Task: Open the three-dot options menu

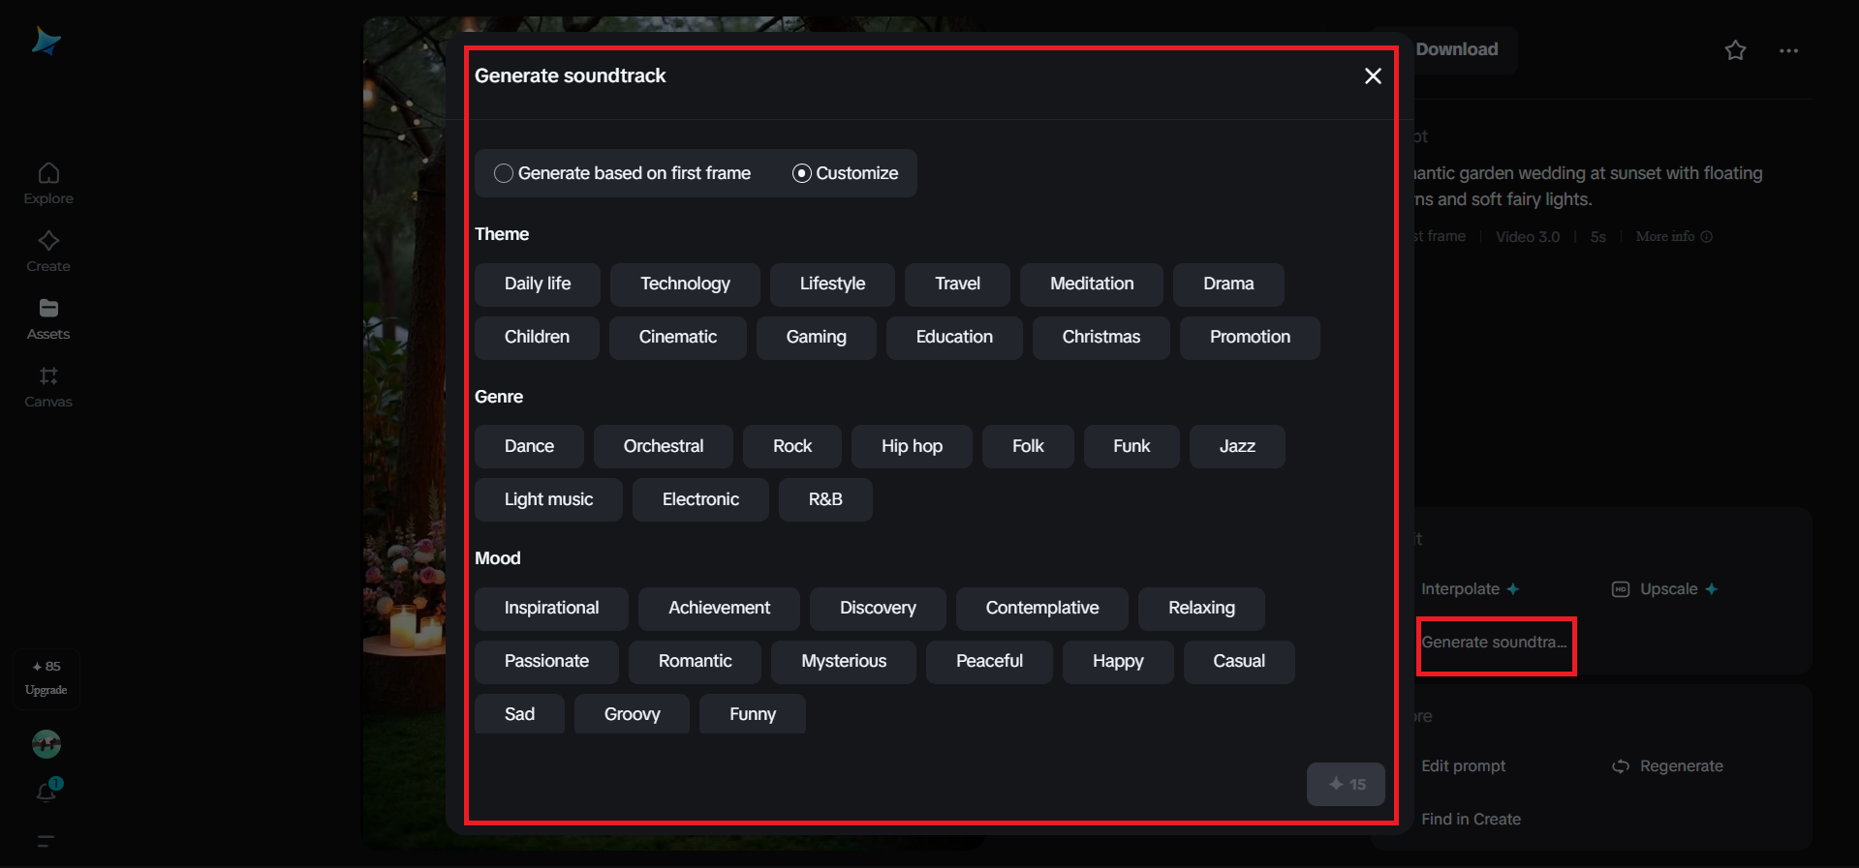Action: (1788, 50)
